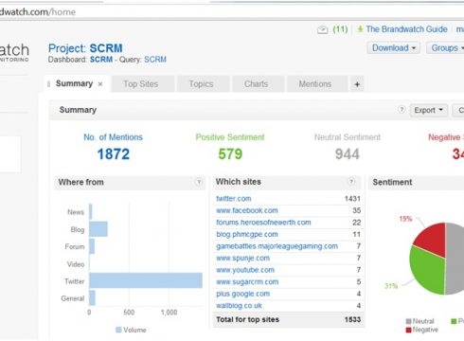Click help icon in Where from panel
Viewport: 464px width, 341px height.
tap(199, 182)
